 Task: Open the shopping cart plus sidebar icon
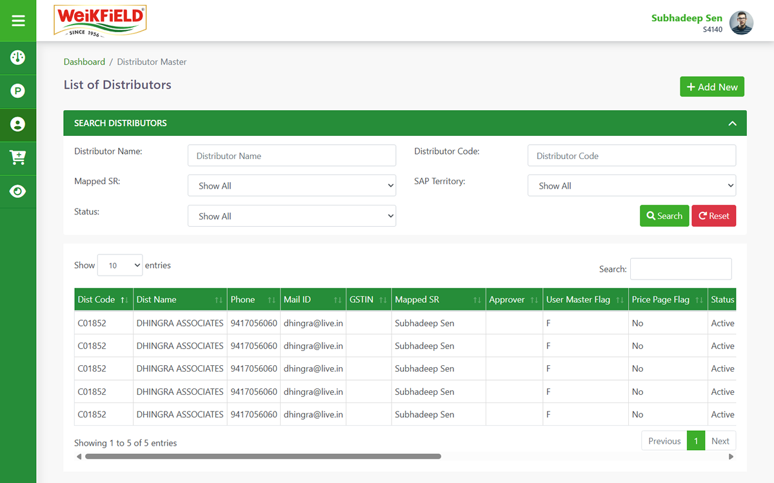[x=18, y=158]
